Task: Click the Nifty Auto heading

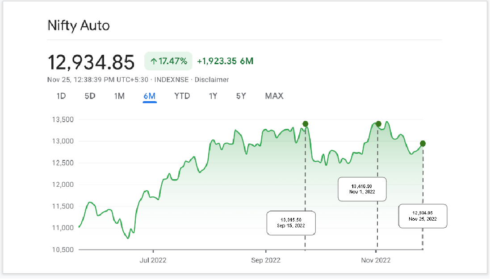Action: (79, 25)
